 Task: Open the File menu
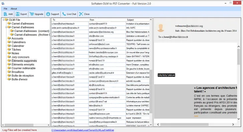point(5,9)
